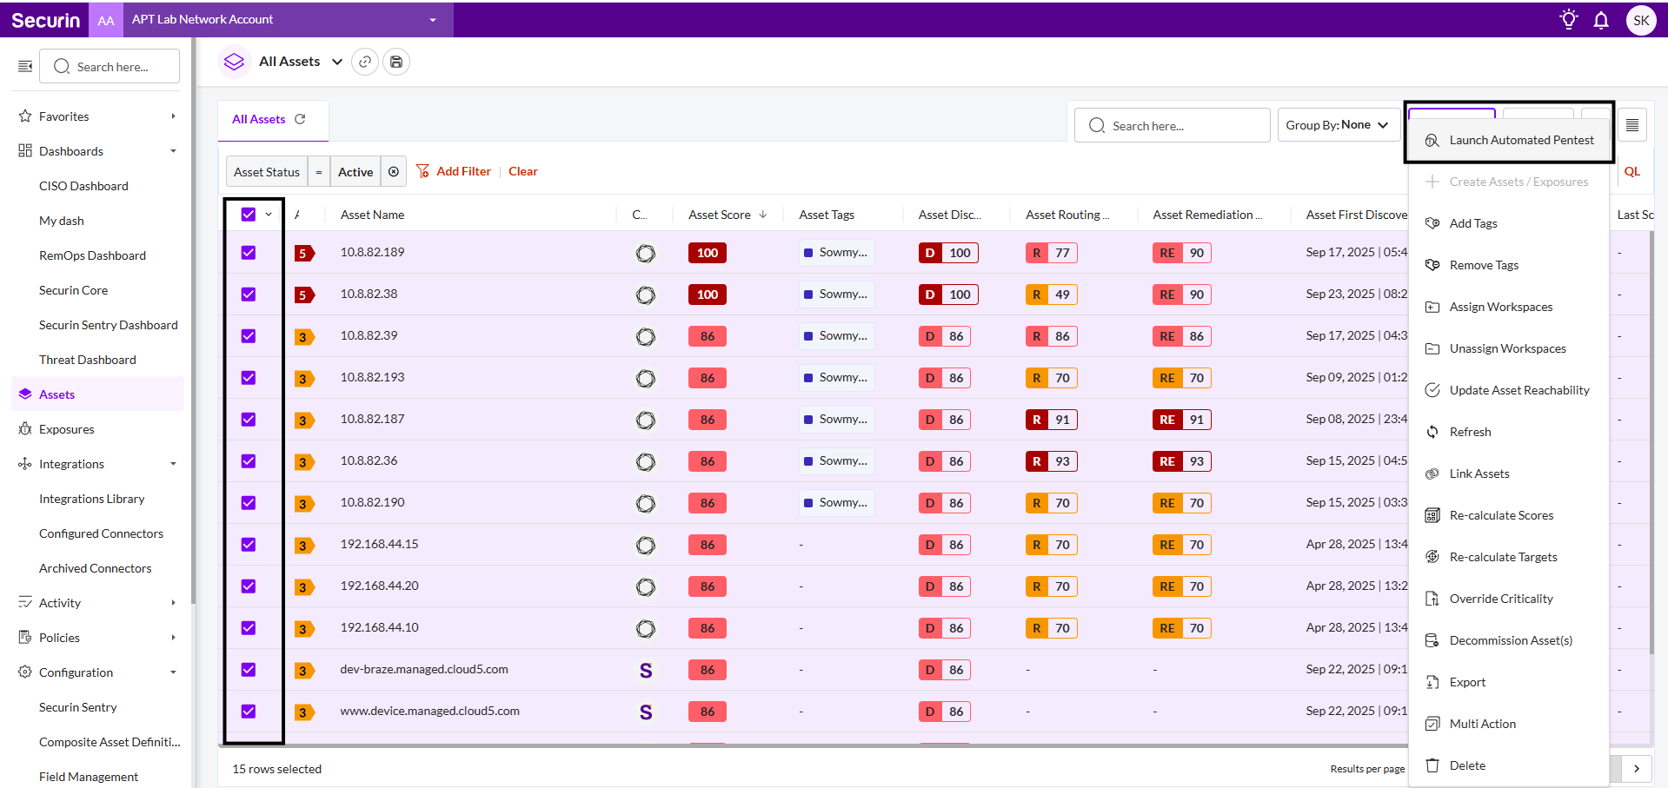This screenshot has width=1668, height=788.
Task: Open APT Lab Network Account dropdown
Action: 288,19
